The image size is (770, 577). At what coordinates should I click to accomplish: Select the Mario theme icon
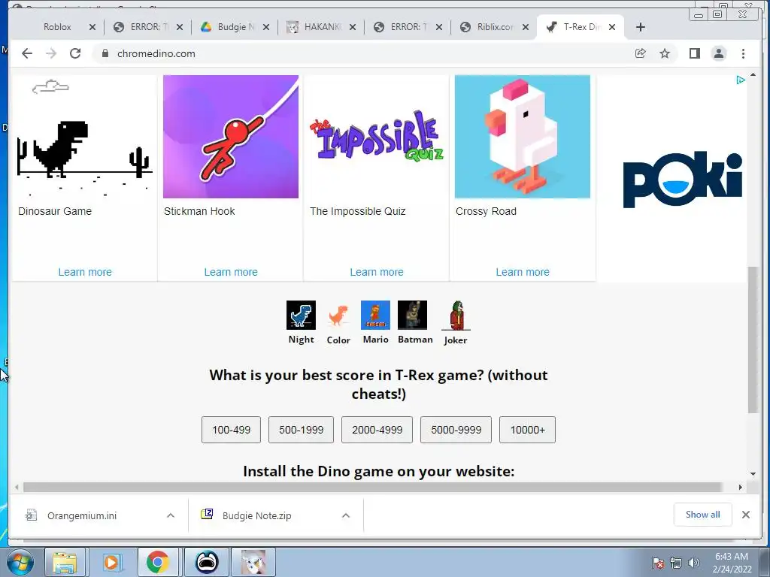375,315
